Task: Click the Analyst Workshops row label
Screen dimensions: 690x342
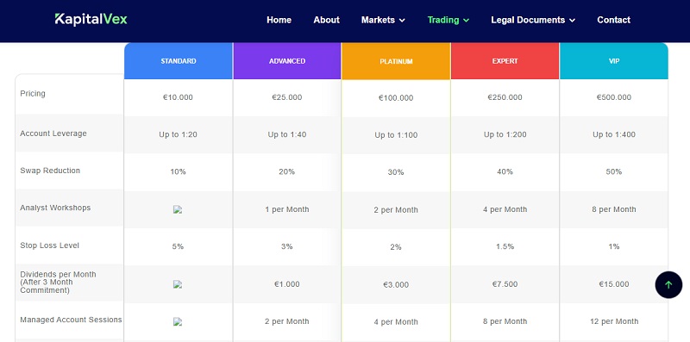Action: pyautogui.click(x=55, y=208)
